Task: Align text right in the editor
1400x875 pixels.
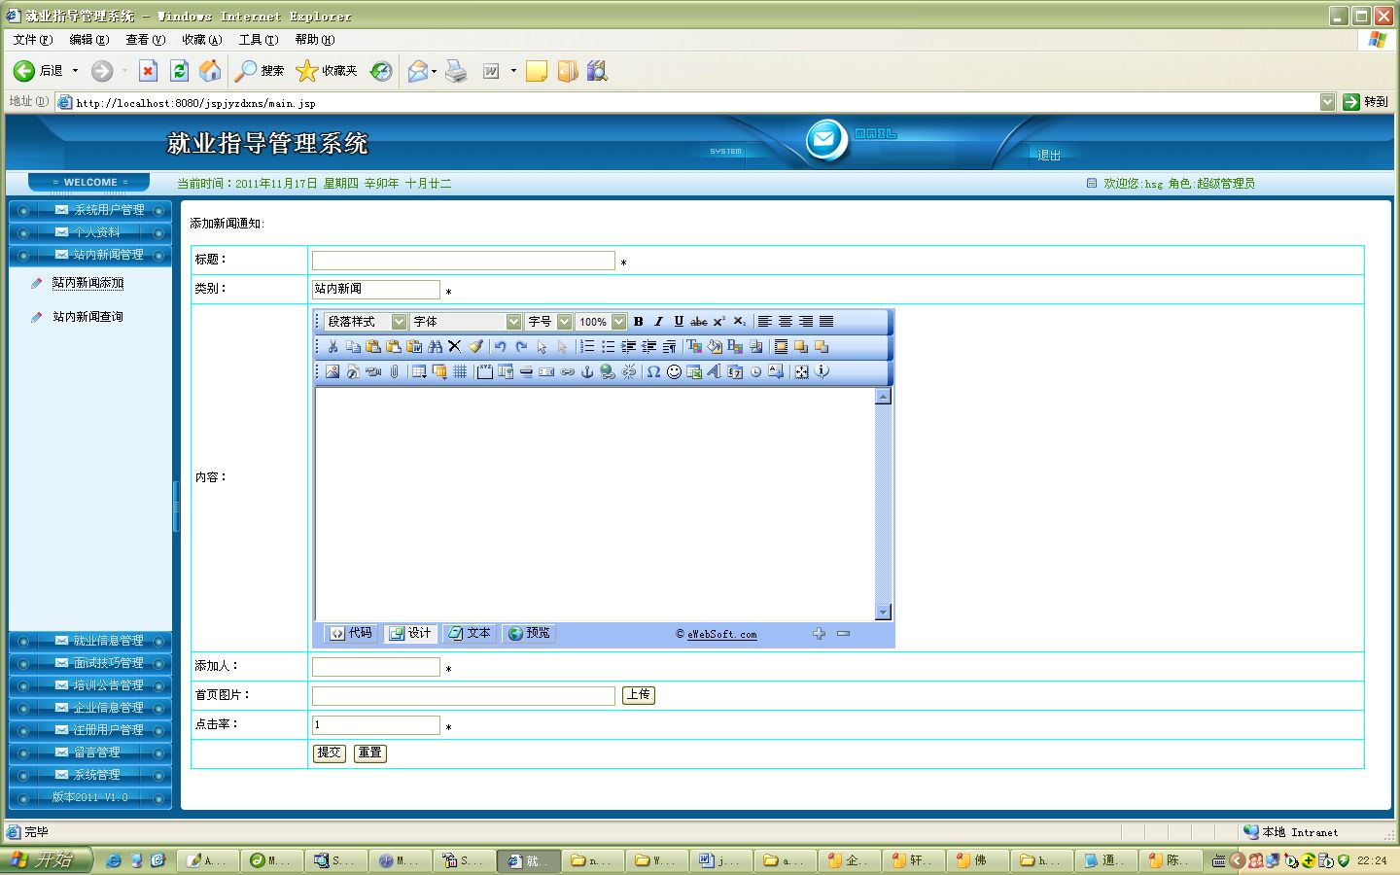Action: point(806,322)
